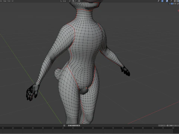Play the animation forward

(x=75, y=125)
